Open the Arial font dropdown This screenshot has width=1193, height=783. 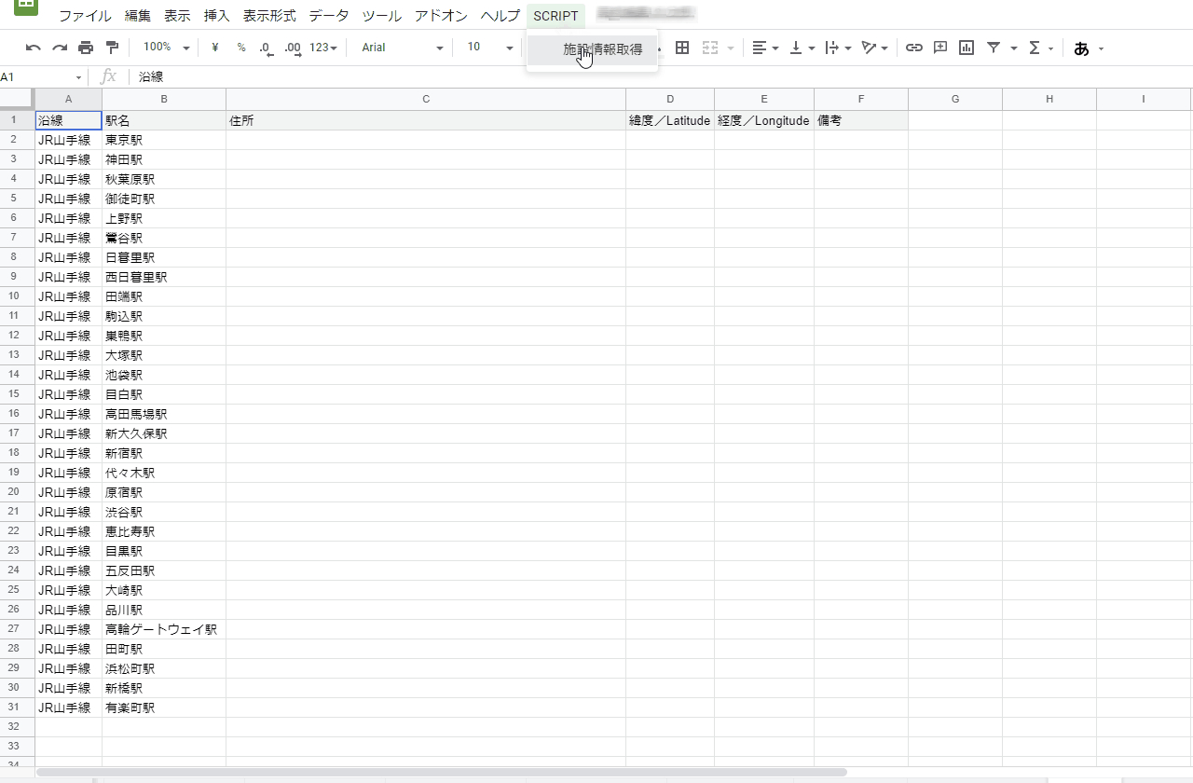click(403, 48)
